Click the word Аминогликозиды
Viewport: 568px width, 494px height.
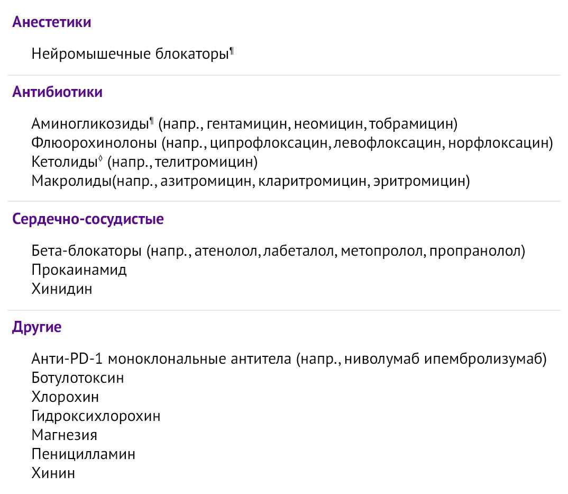pos(89,124)
